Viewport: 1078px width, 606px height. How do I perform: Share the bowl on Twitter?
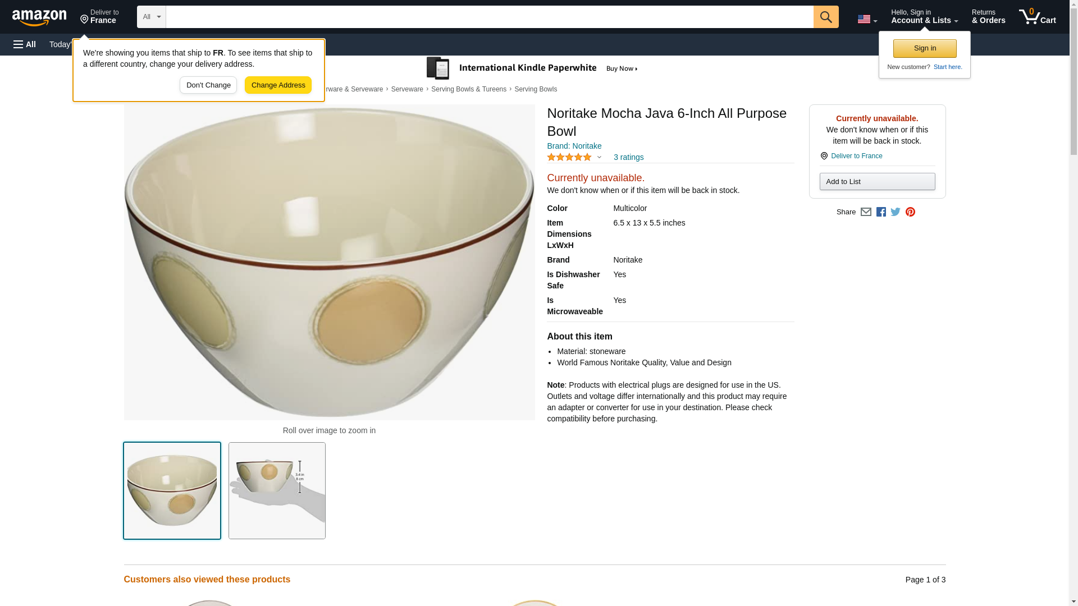point(896,212)
